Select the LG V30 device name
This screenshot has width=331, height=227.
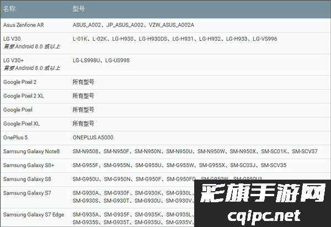point(13,39)
